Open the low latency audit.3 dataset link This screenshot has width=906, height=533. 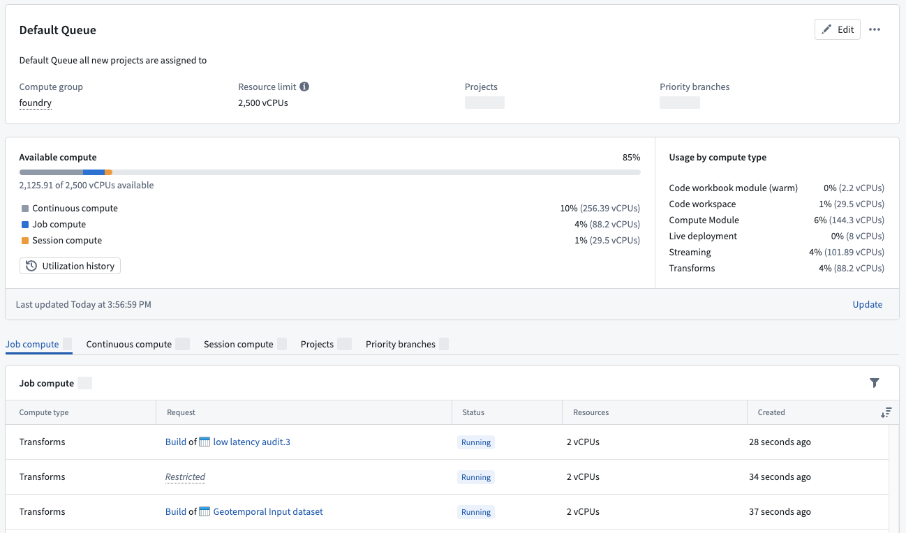coord(251,442)
